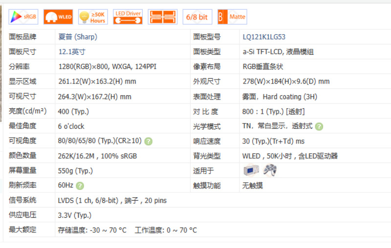Open help icon beside 可视角度 value
This screenshot has width=391, height=248.
pos(149,142)
